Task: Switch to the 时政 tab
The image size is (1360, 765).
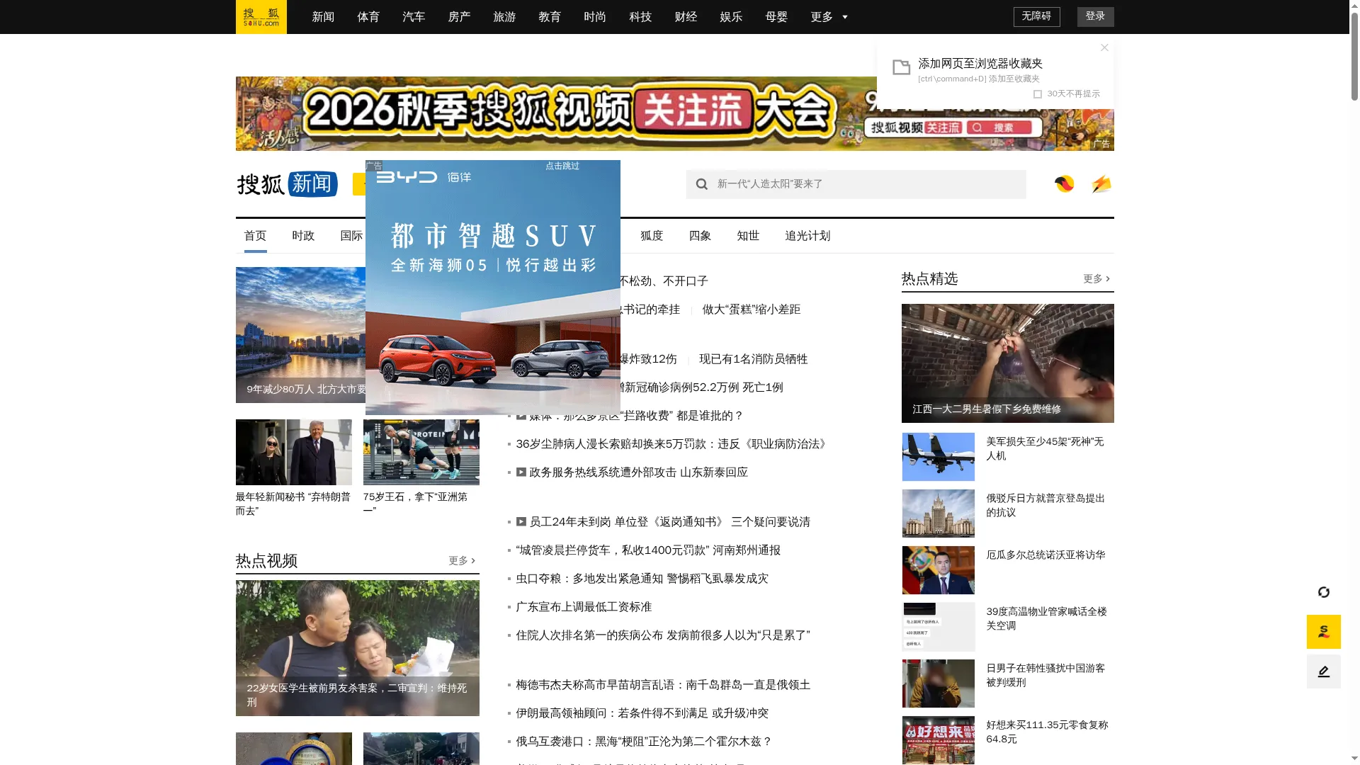Action: (303, 236)
